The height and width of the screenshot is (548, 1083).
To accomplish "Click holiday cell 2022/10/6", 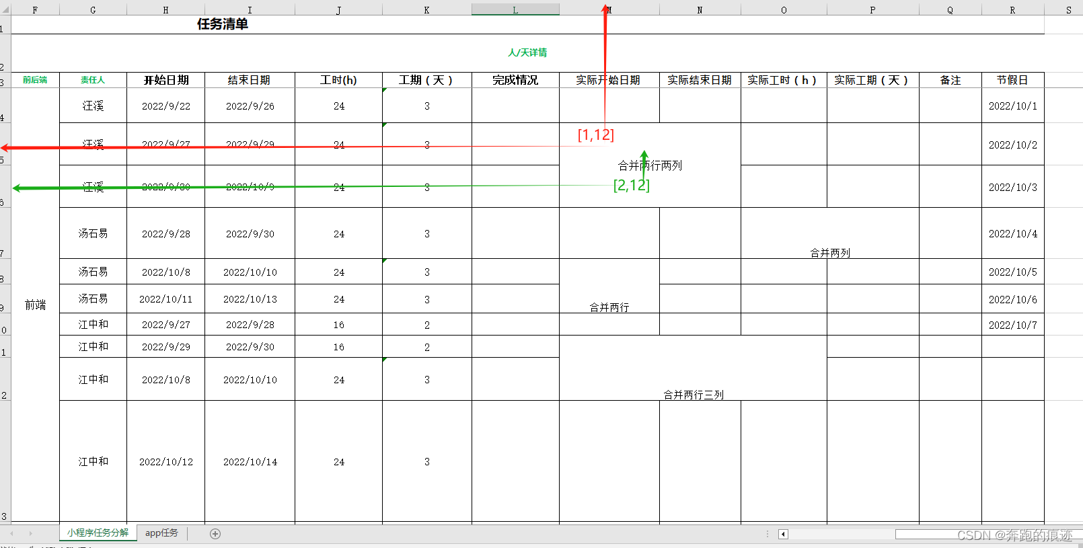I will (1012, 299).
